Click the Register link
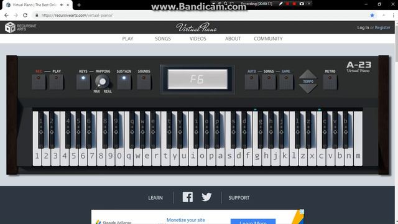This screenshot has height=224, width=398. point(382,27)
